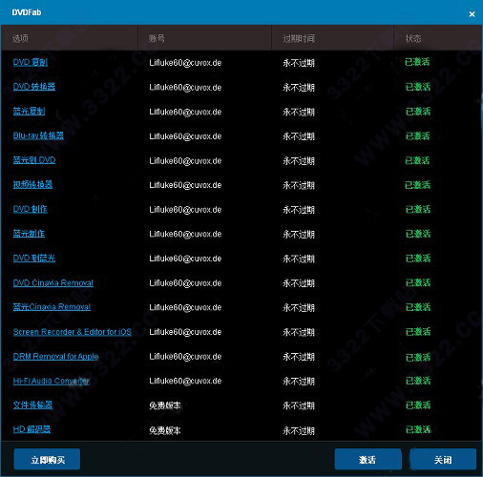
Task: Open the Blu-ray 转换器 link
Action: click(38, 135)
